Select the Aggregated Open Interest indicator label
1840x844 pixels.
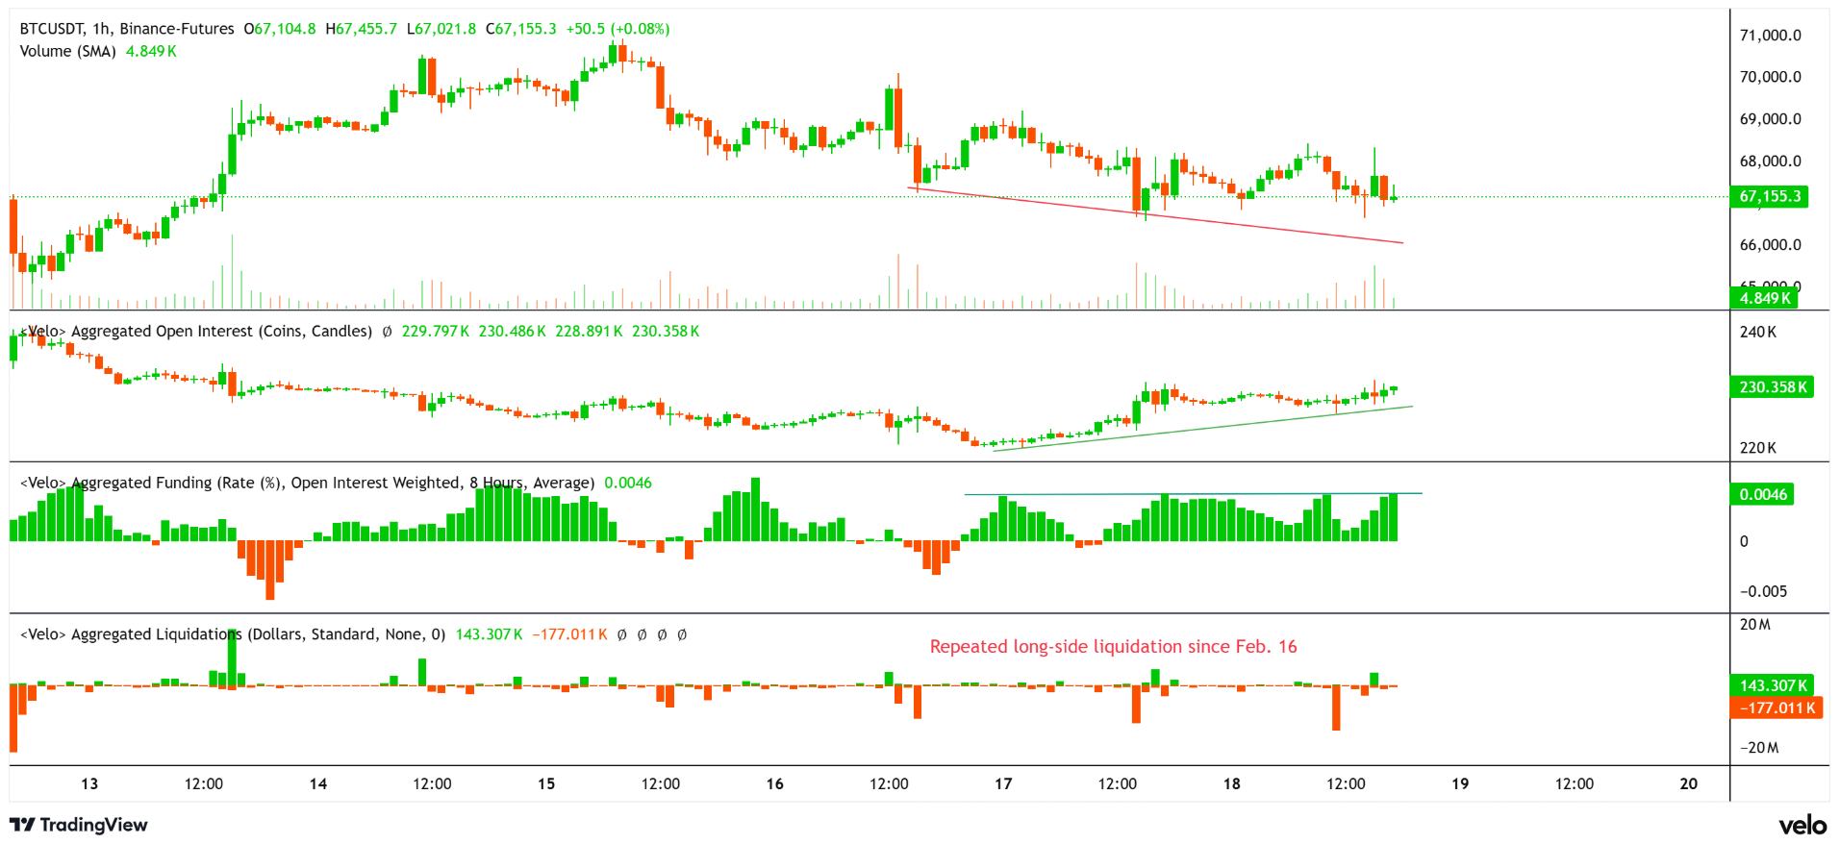pos(196,331)
